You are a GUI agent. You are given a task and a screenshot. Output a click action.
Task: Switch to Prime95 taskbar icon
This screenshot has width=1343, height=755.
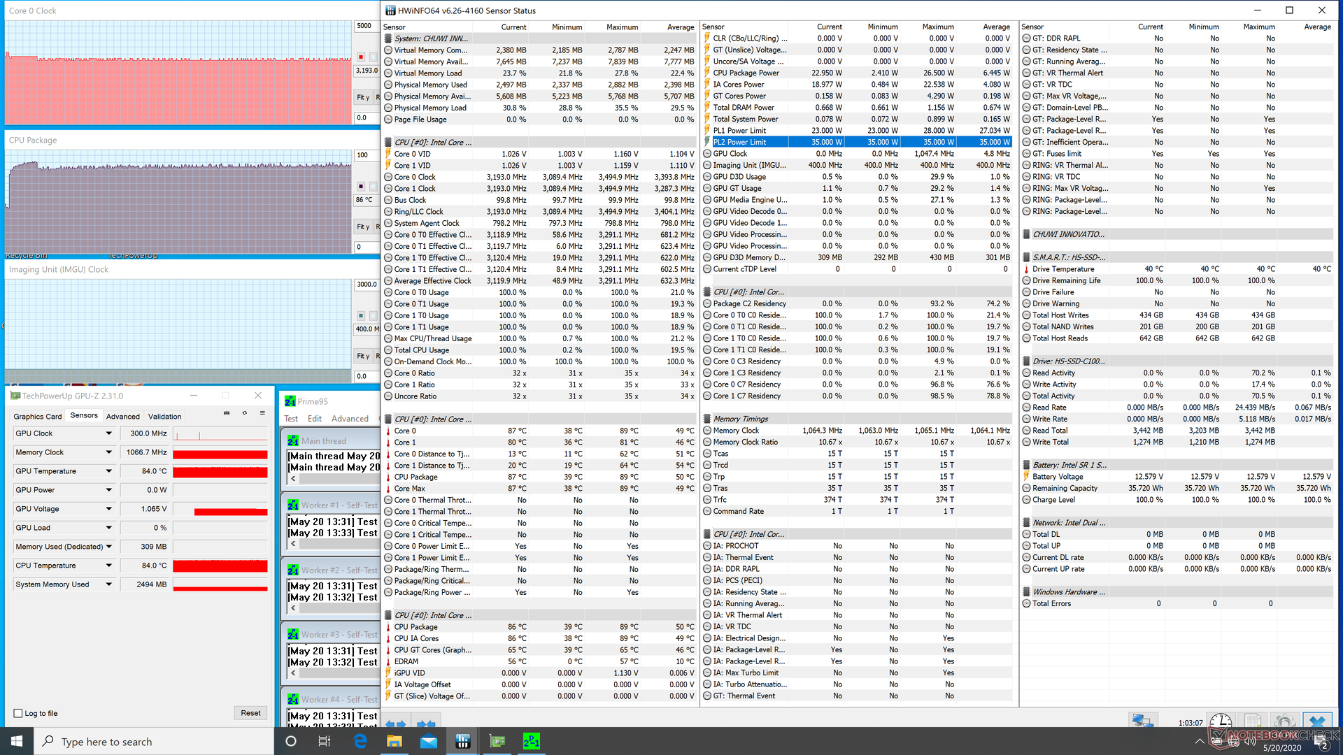(x=532, y=741)
